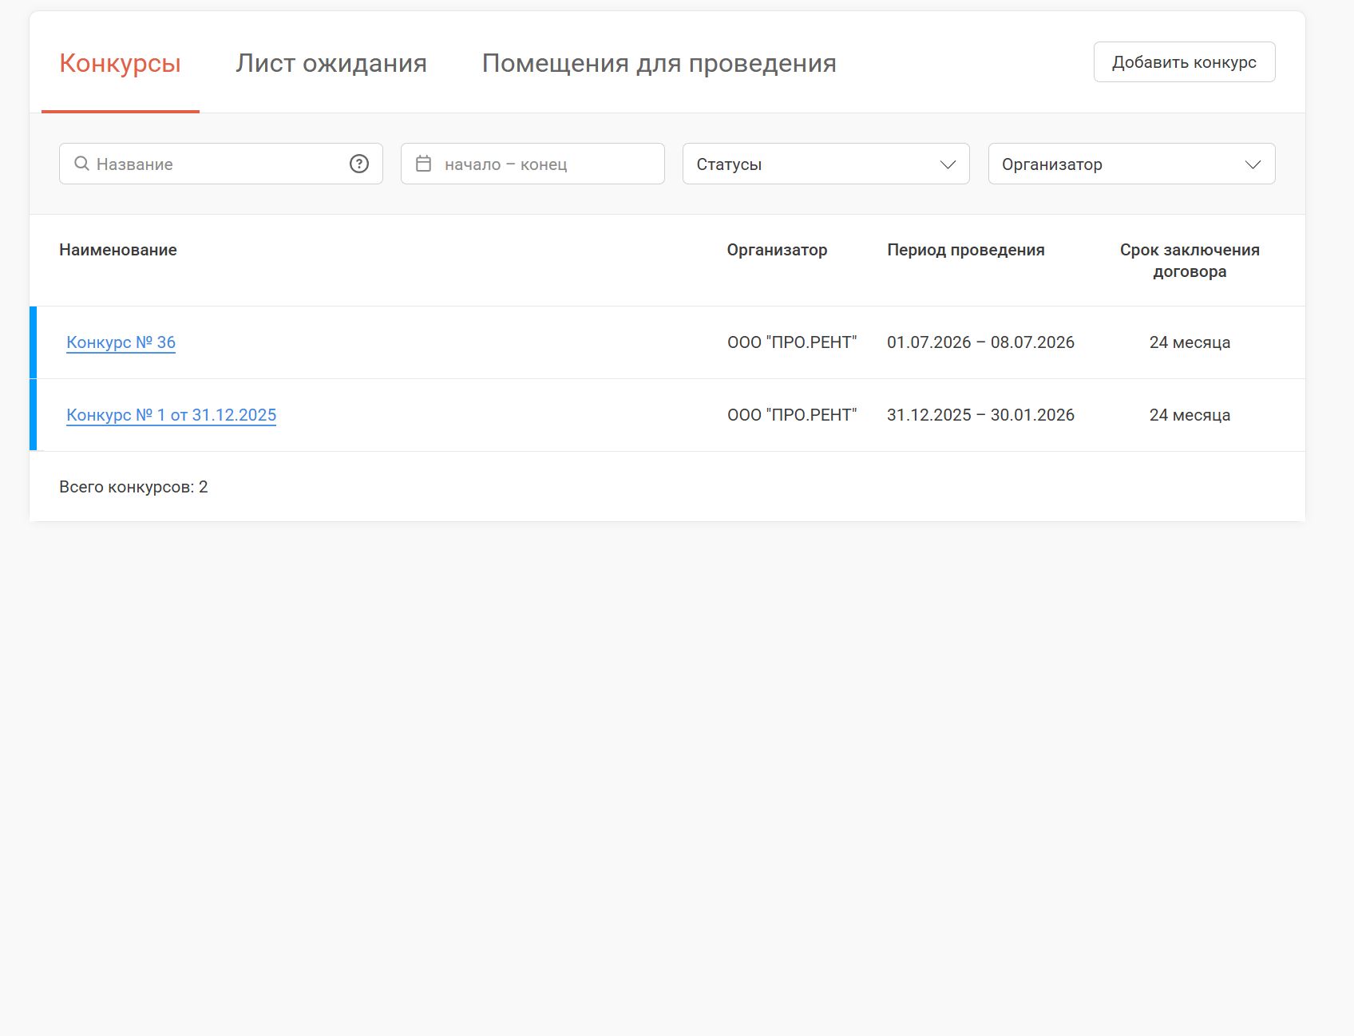Select period 01.07.2026 – 08.07.2026

pyautogui.click(x=980, y=342)
